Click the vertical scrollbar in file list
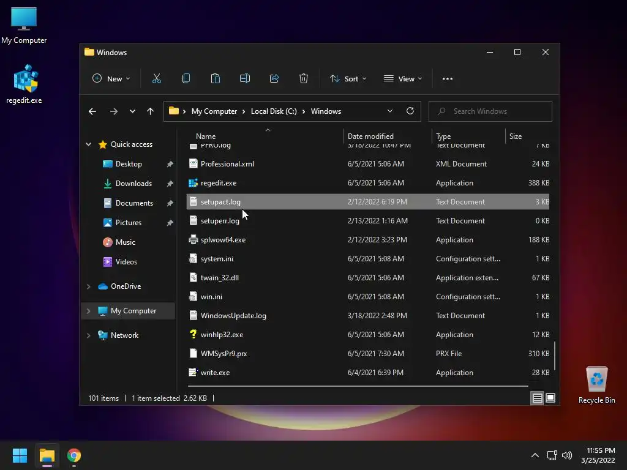This screenshot has height=470, width=627. pyautogui.click(x=555, y=356)
